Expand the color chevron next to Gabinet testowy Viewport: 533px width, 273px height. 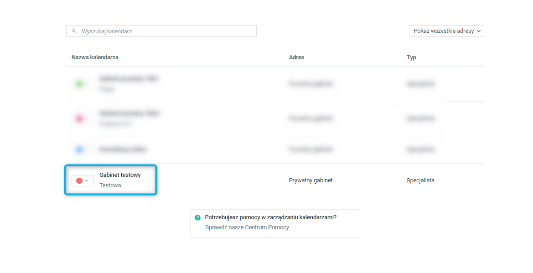pos(87,180)
